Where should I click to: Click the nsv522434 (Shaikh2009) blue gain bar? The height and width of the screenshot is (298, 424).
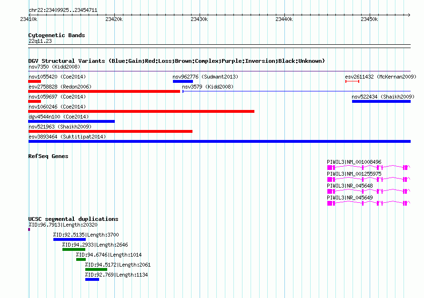point(381,101)
